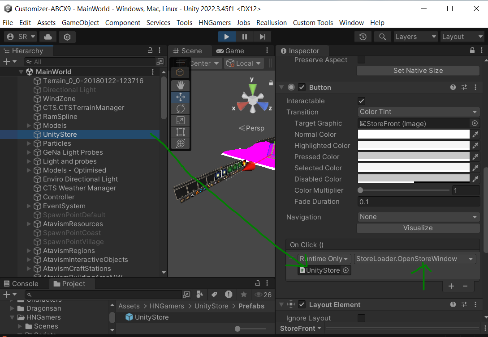488x337 pixels.
Task: Select the Scale tool in Scene
Action: [x=181, y=120]
